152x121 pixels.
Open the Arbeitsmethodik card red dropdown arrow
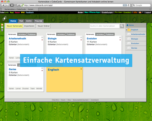tap(42, 40)
